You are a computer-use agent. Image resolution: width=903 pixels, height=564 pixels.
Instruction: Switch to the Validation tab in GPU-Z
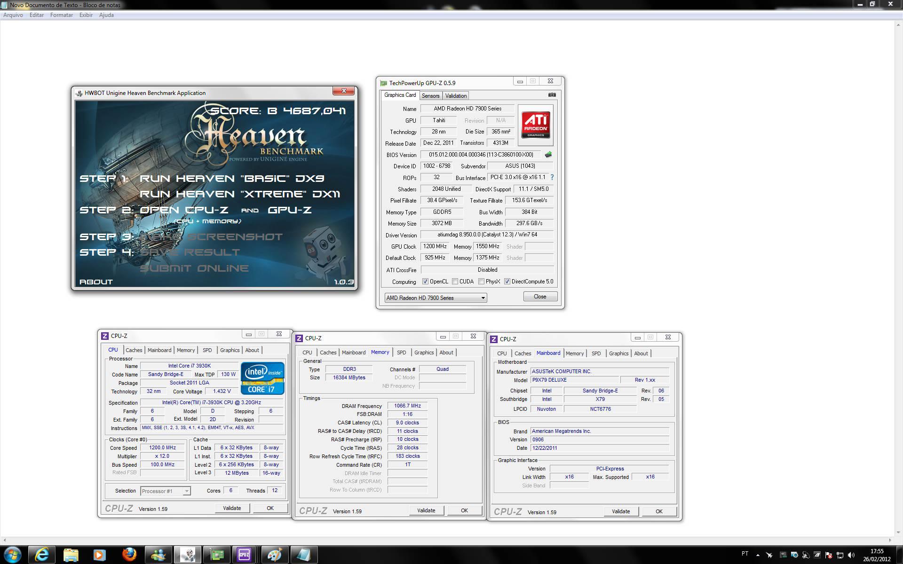pos(456,96)
